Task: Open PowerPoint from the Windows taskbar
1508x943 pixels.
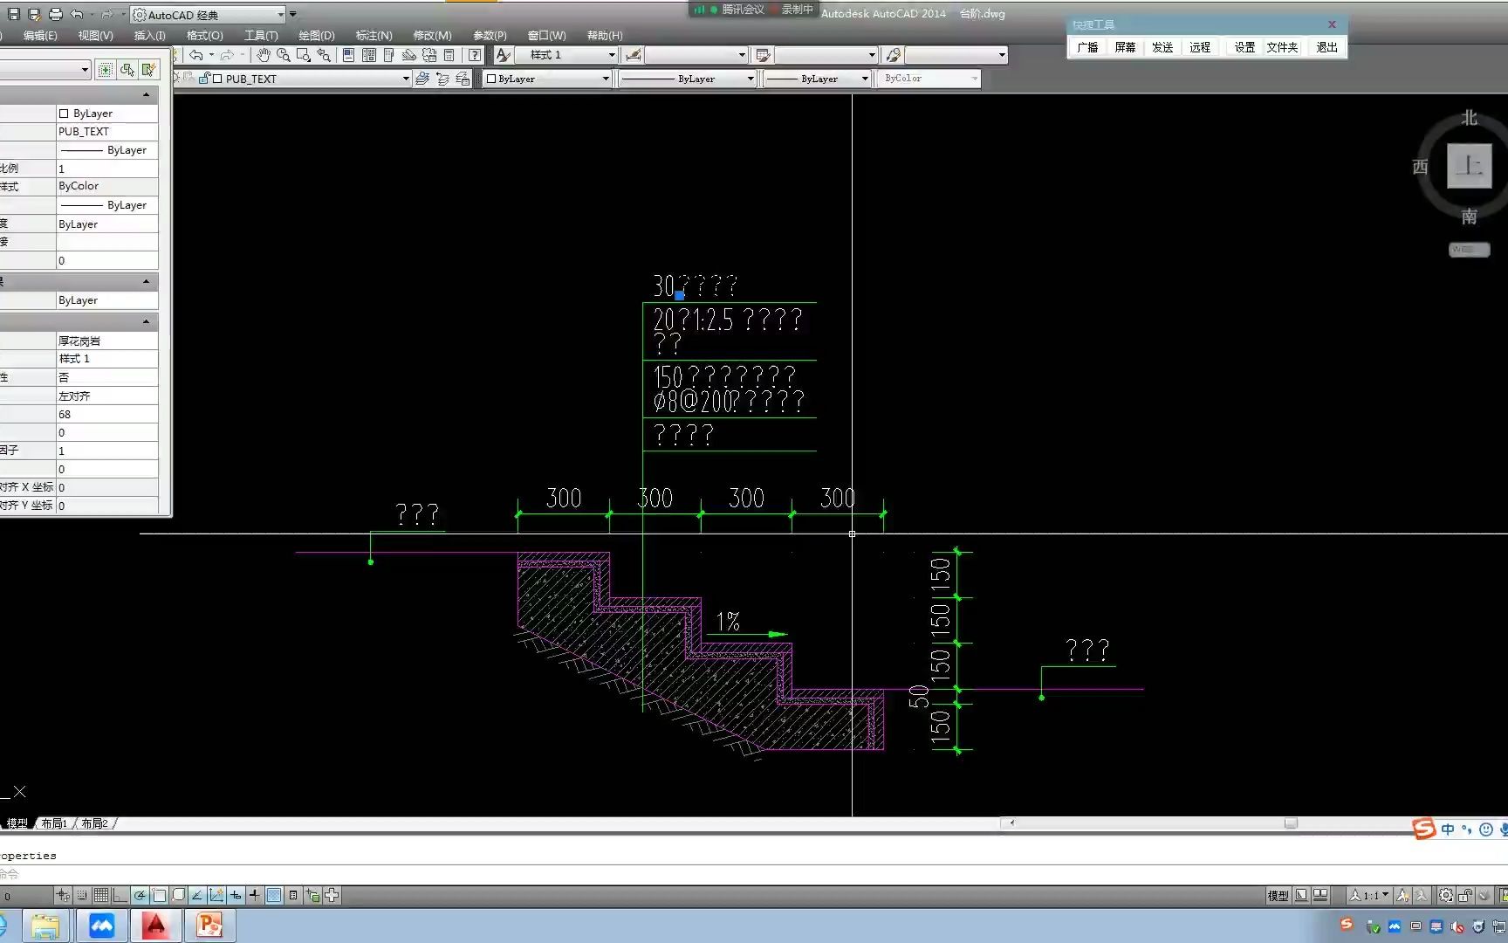Action: tap(209, 926)
